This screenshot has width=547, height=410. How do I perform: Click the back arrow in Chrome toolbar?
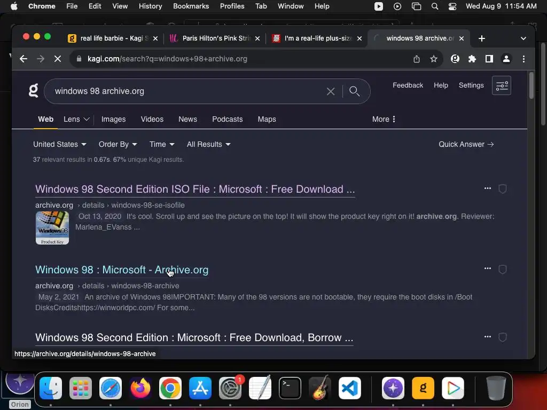(24, 59)
